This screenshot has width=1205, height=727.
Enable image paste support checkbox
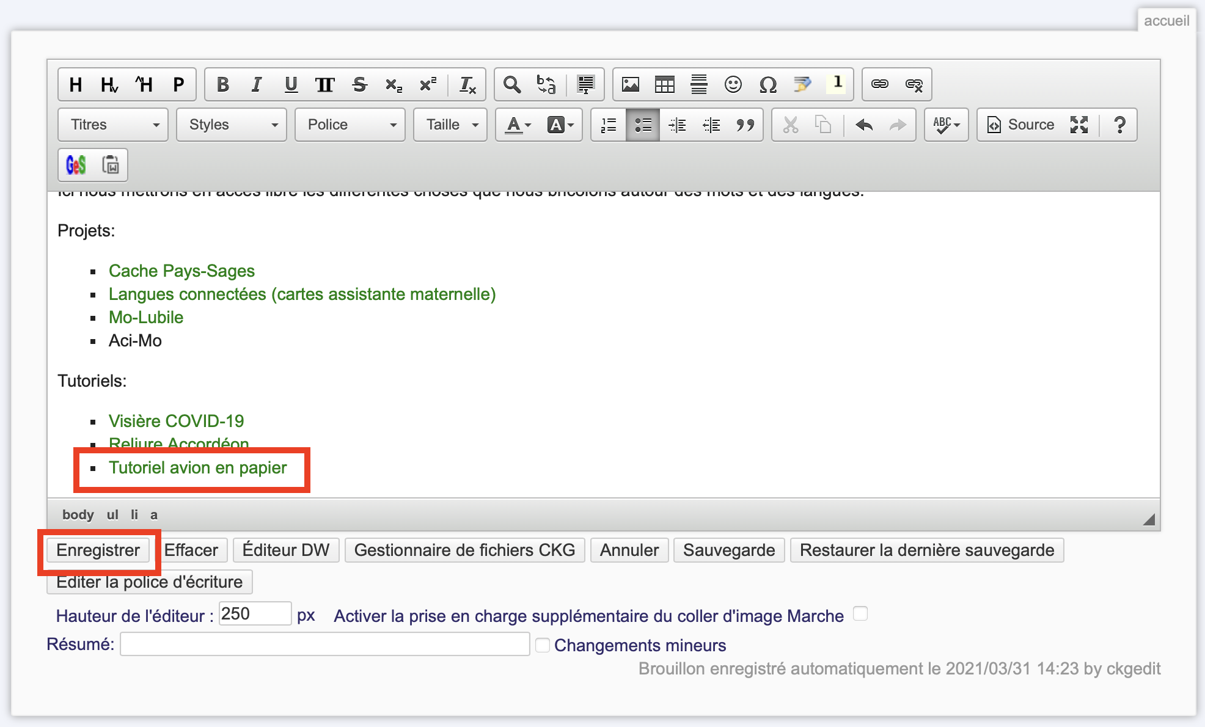[x=860, y=613]
